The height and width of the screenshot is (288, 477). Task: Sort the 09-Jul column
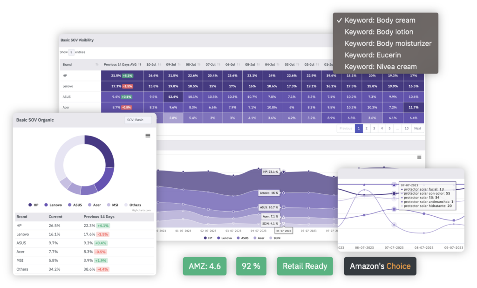(179, 64)
